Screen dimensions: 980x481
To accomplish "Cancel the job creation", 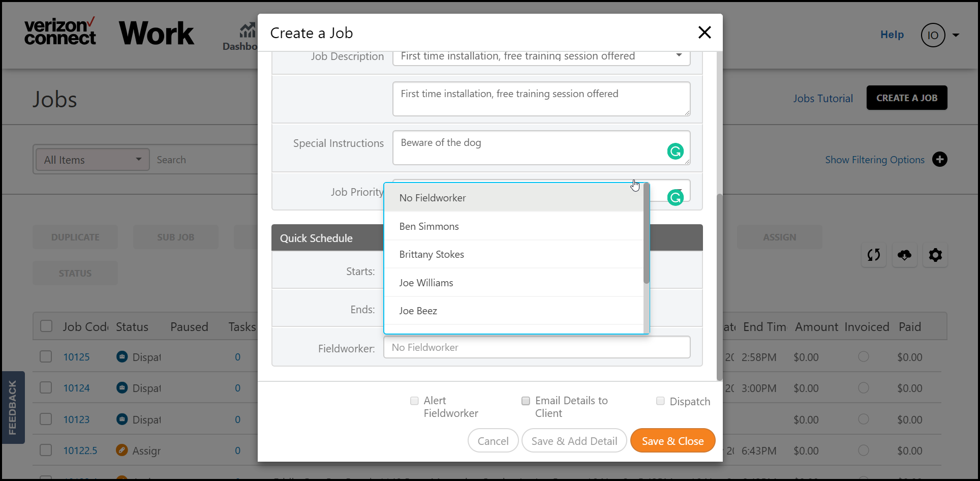I will 493,441.
